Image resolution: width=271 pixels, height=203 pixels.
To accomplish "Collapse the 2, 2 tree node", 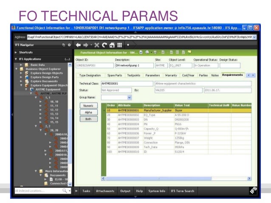I will [x=36, y=126].
